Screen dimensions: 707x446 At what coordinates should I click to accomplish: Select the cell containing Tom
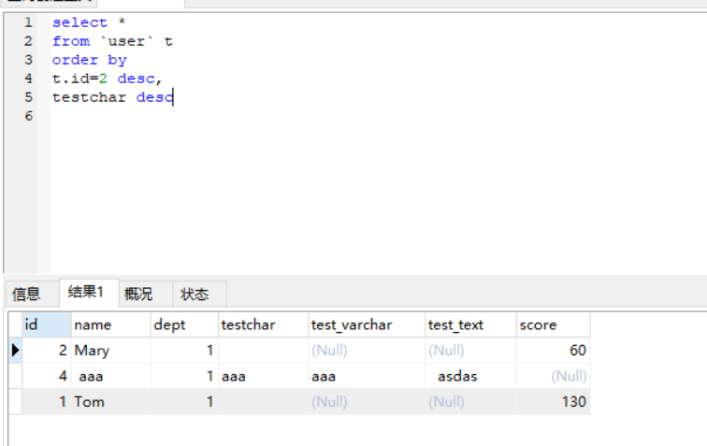pos(111,402)
